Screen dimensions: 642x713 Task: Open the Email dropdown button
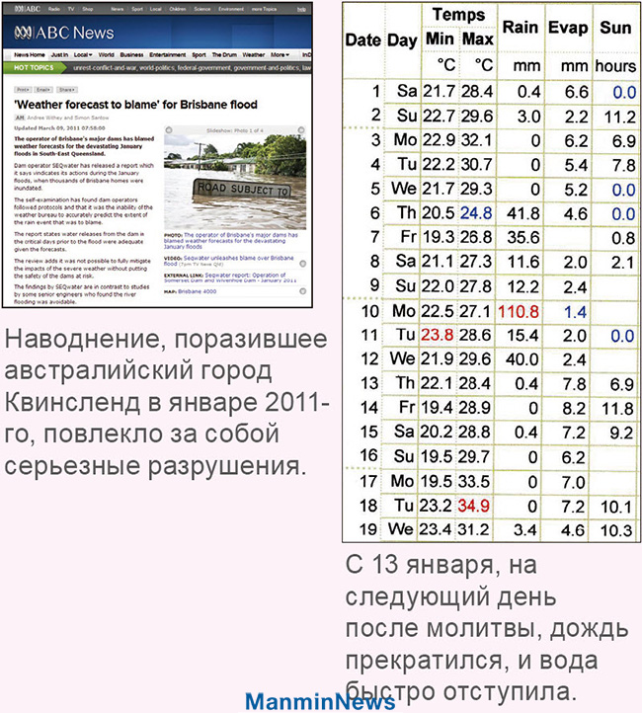click(x=43, y=90)
